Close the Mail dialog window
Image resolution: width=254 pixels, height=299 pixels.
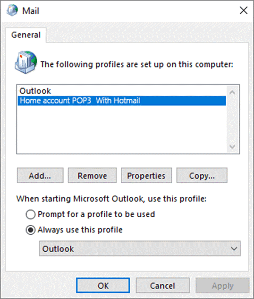pos(244,10)
